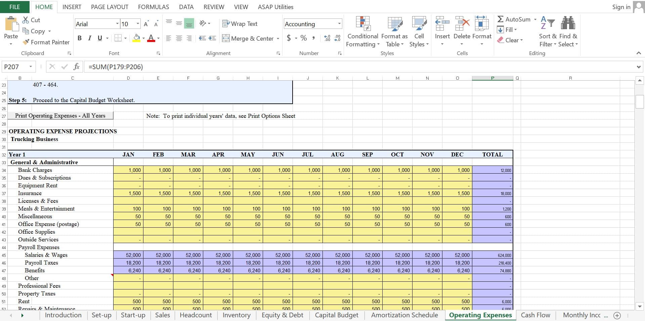Click the Orientation text angle icon
This screenshot has width=645, height=321.
click(203, 23)
